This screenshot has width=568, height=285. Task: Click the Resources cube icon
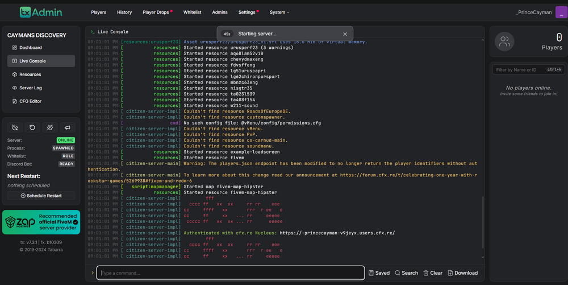pos(15,75)
